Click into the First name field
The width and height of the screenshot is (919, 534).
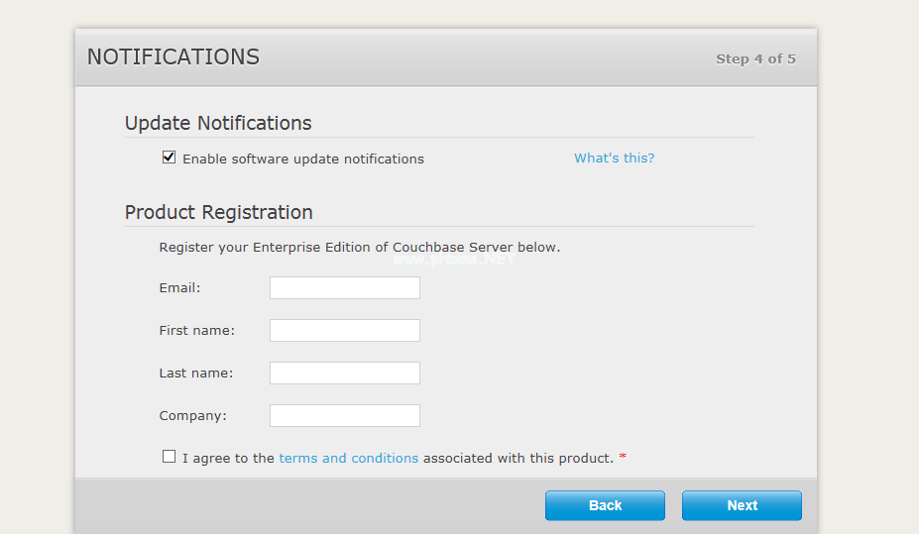coord(344,331)
